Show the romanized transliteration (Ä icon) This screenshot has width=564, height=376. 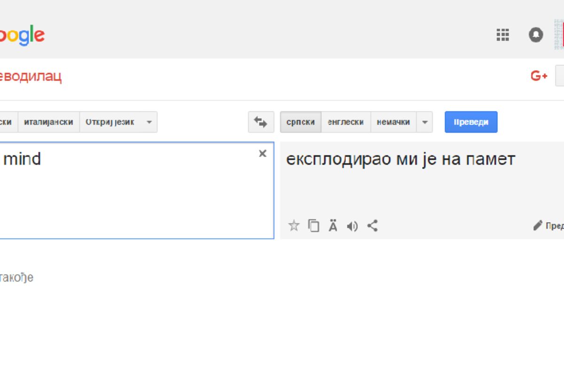(x=333, y=226)
